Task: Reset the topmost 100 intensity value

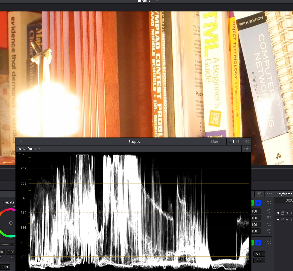Action: (x=269, y=211)
